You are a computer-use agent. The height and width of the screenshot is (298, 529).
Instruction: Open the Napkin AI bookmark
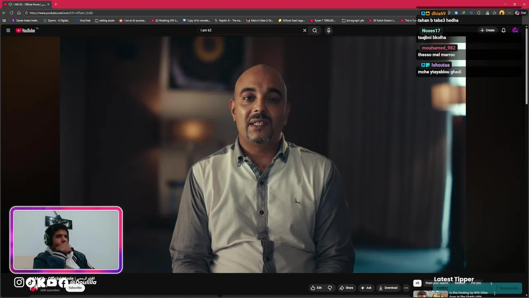click(x=228, y=20)
